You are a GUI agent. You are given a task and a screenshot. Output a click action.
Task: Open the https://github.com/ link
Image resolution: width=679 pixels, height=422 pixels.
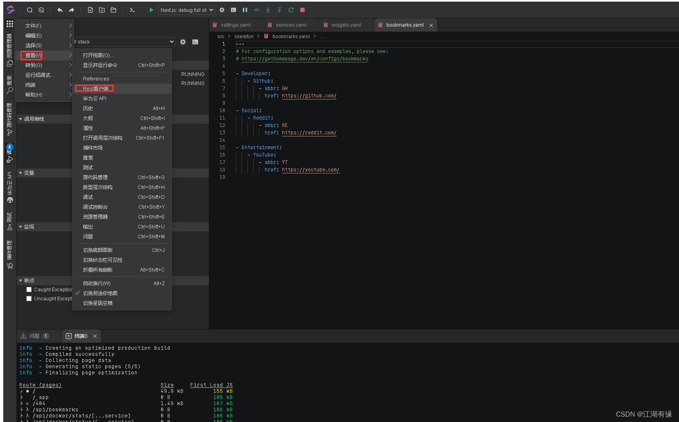point(309,96)
